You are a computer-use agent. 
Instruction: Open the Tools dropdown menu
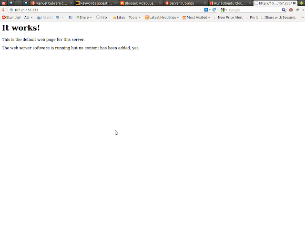pos(134,17)
